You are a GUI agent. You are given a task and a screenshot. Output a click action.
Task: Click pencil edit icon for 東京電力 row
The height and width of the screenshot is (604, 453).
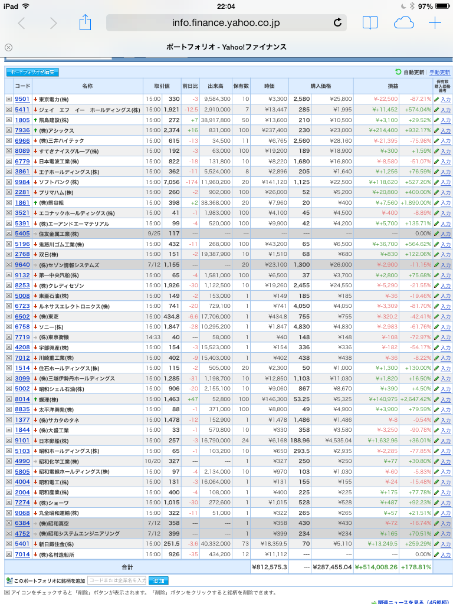click(x=436, y=99)
